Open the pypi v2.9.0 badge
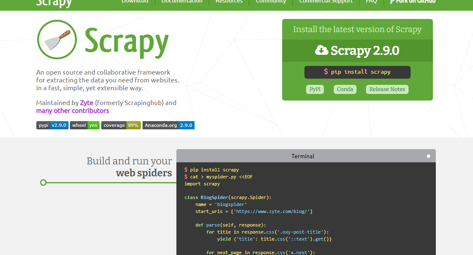Viewport: 473px width, 255px height. [x=52, y=125]
